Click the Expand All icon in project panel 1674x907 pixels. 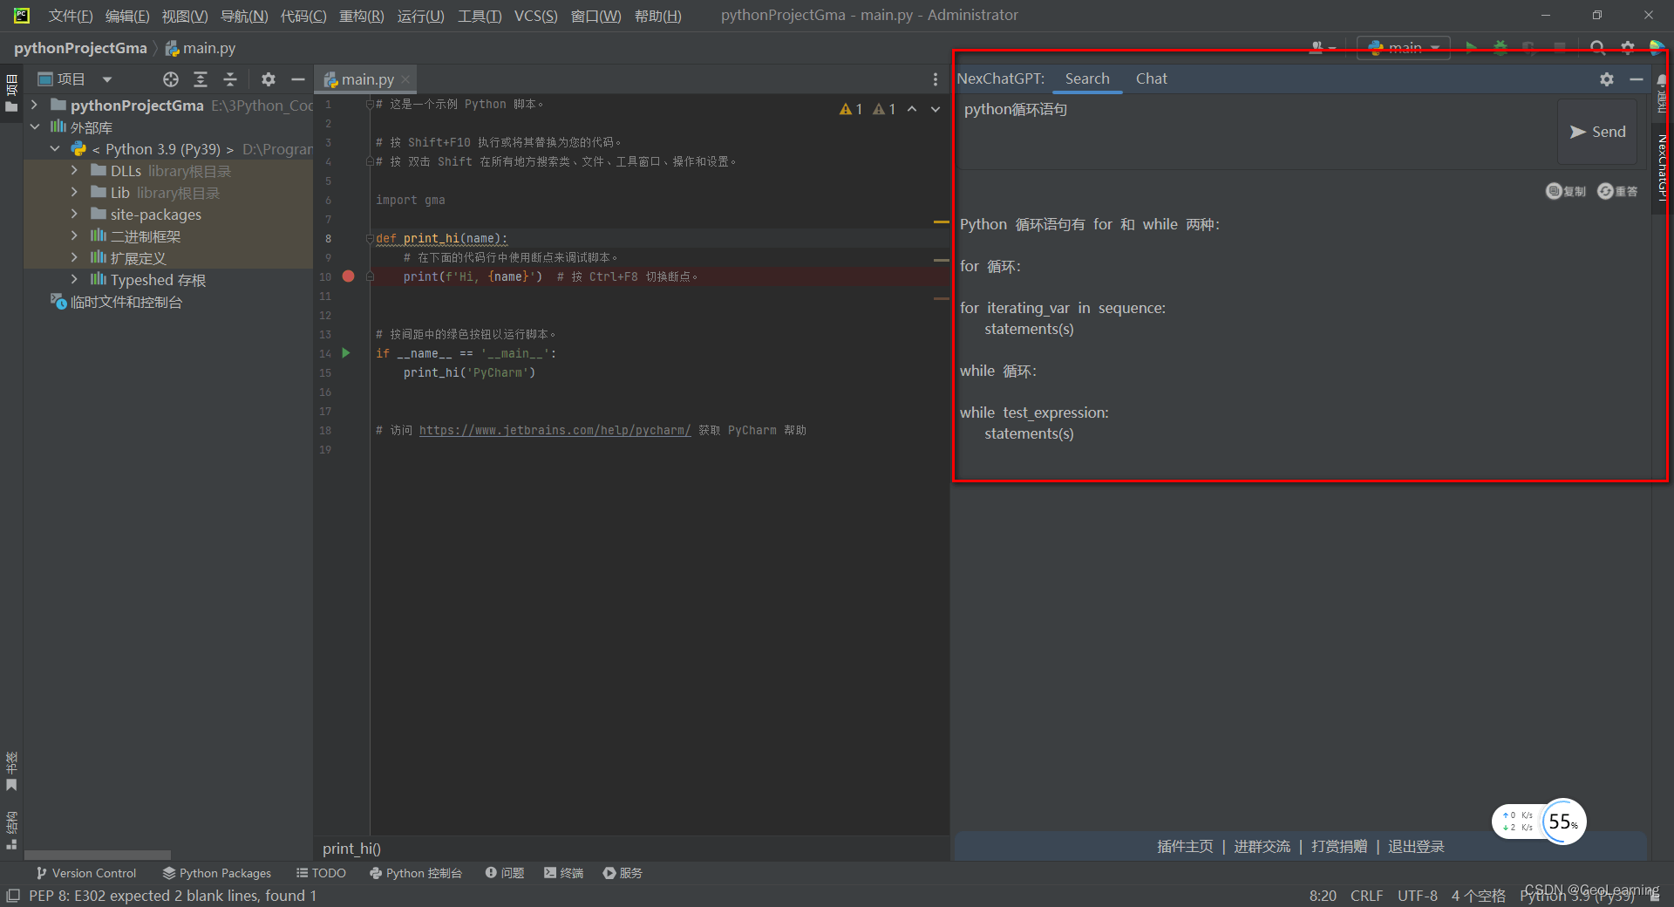[201, 79]
